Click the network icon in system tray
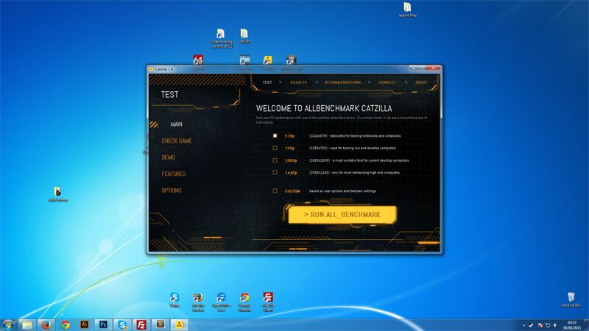The height and width of the screenshot is (331, 589). click(548, 325)
